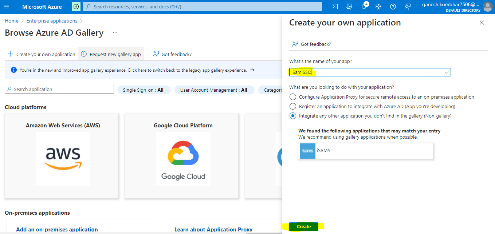Focus the top resources search bar
495x234 pixels.
[203, 7]
